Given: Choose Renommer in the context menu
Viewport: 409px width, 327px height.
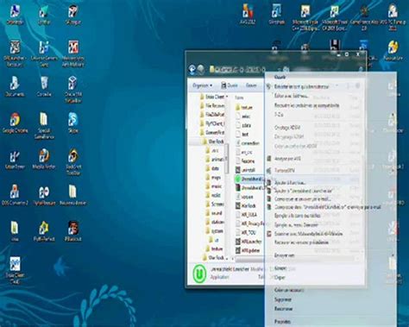Looking at the screenshot, I should [283, 309].
